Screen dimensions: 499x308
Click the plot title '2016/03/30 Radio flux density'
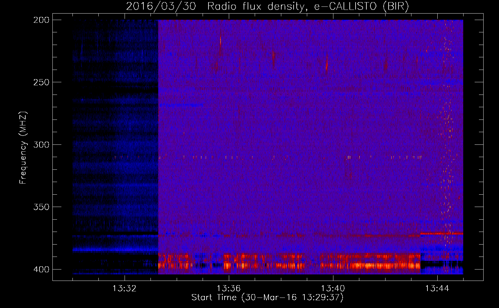click(x=267, y=6)
